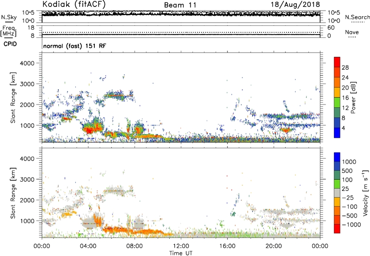Select the "16" label on the Power colorbar
This screenshot has height=256, width=370.
click(x=345, y=98)
